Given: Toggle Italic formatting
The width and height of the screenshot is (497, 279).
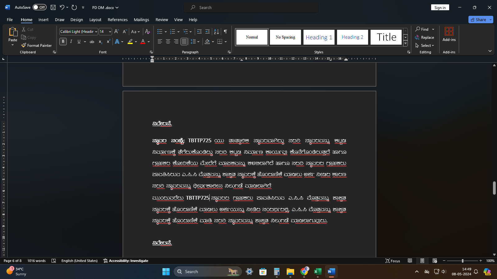Looking at the screenshot, I should [71, 42].
